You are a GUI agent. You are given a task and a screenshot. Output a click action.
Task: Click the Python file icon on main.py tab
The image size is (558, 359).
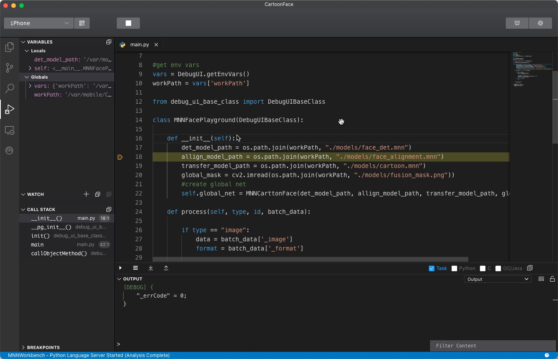pos(122,45)
